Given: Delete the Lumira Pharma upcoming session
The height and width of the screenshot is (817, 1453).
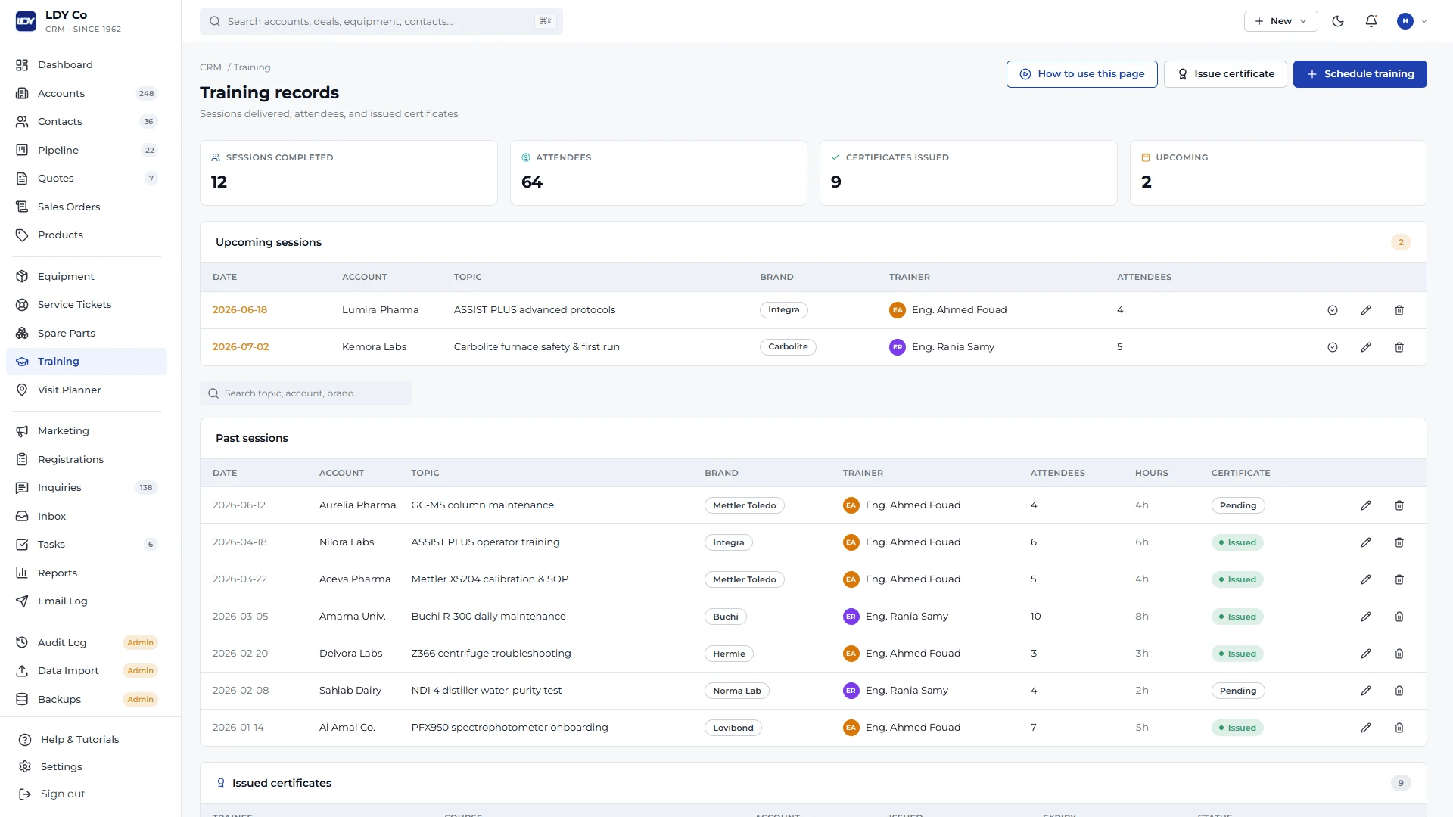Looking at the screenshot, I should [1399, 310].
